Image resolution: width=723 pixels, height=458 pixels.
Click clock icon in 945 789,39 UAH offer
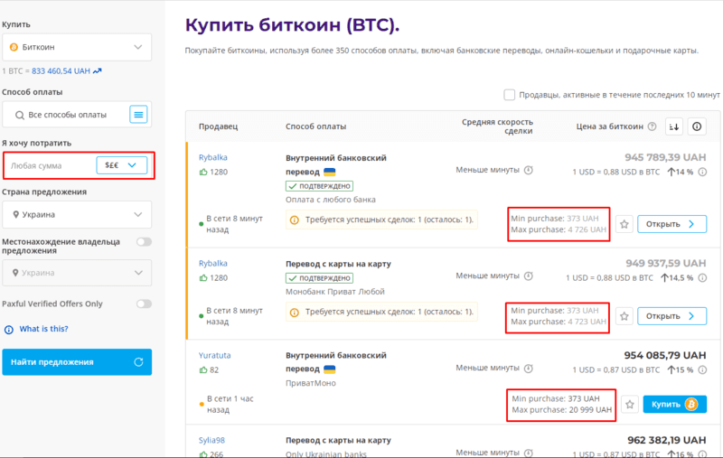tap(529, 170)
